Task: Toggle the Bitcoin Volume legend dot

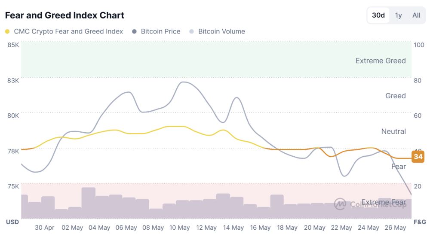Action: 192,31
